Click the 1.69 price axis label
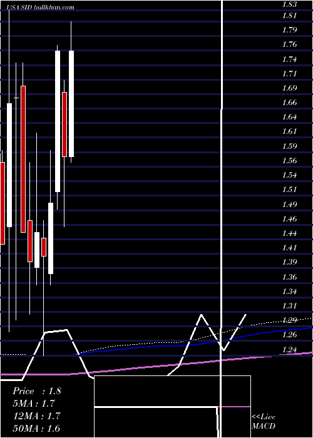This screenshot has height=438, width=313. [x=289, y=88]
